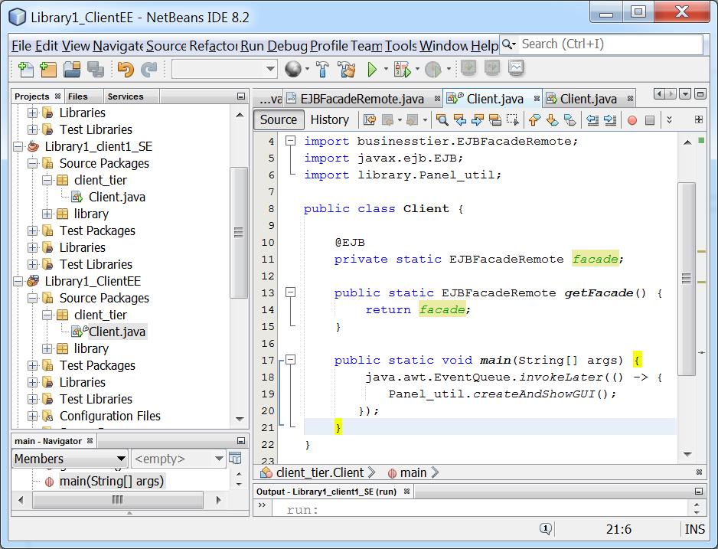The width and height of the screenshot is (718, 549).
Task: Click the main breadcrumb
Action: pos(413,472)
